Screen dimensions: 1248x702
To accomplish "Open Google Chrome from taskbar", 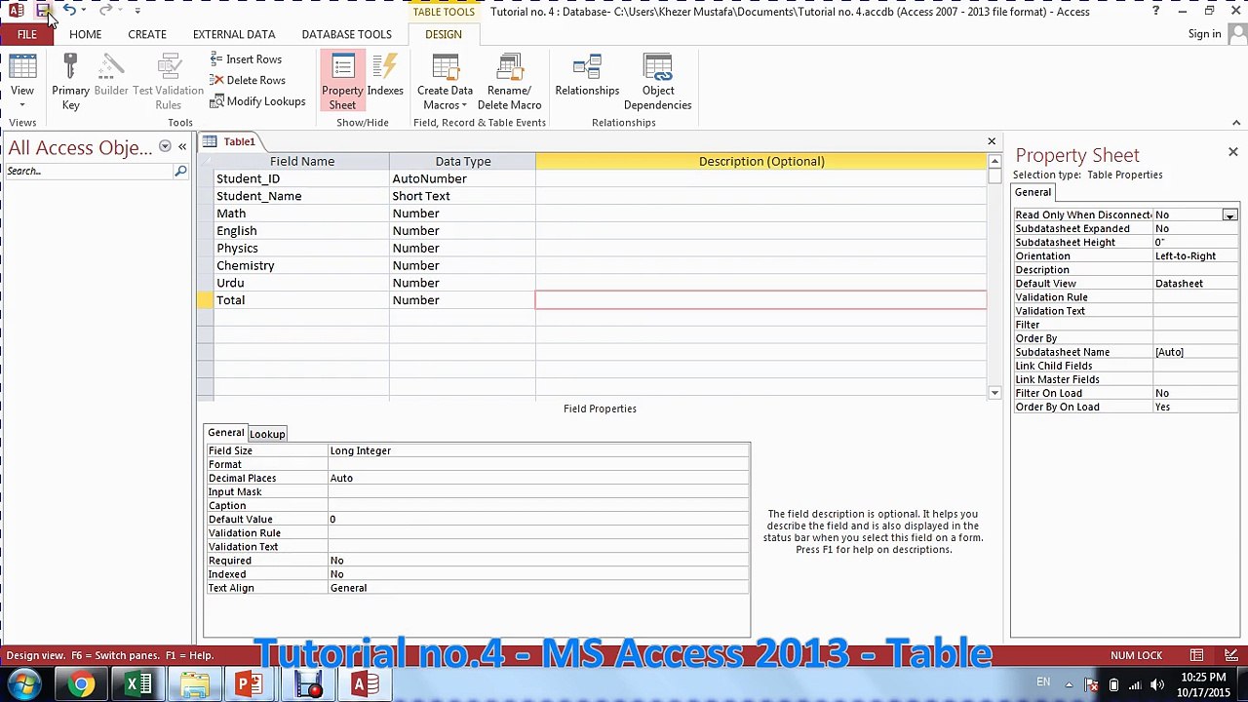I will coord(81,684).
